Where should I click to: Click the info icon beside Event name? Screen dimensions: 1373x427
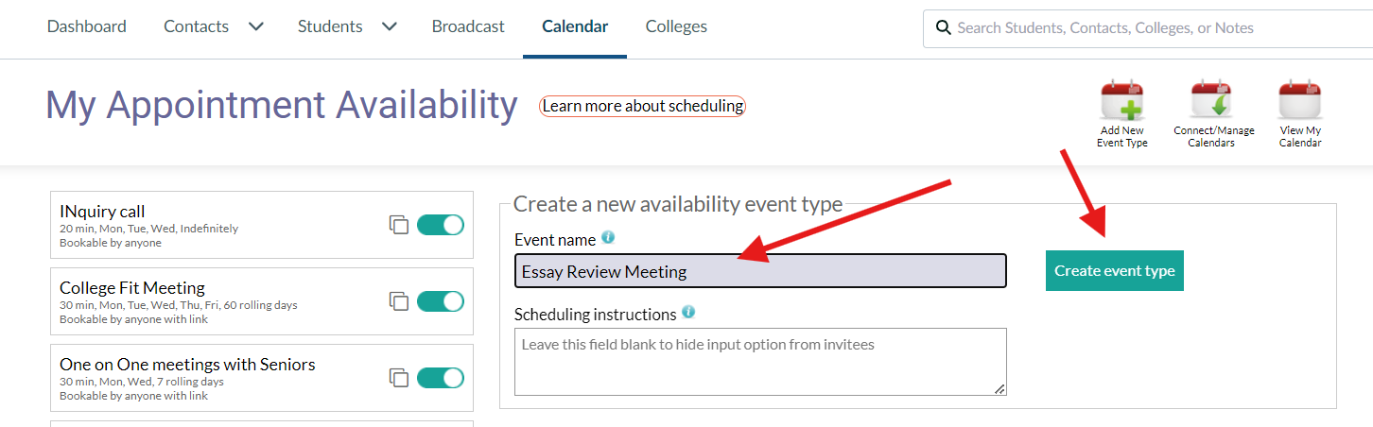(608, 238)
